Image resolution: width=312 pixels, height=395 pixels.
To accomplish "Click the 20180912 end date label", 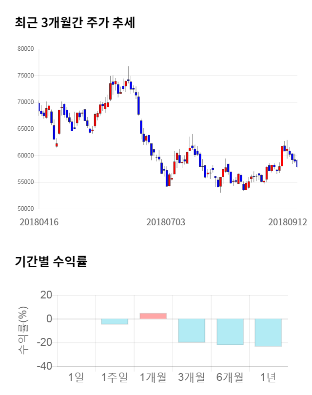I will pos(288,222).
